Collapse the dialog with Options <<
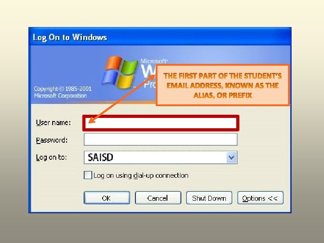The height and width of the screenshot is (243, 324). [261, 198]
